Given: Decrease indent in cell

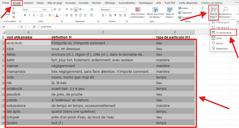Looking at the screenshot, I should pyautogui.click(x=80, y=15).
